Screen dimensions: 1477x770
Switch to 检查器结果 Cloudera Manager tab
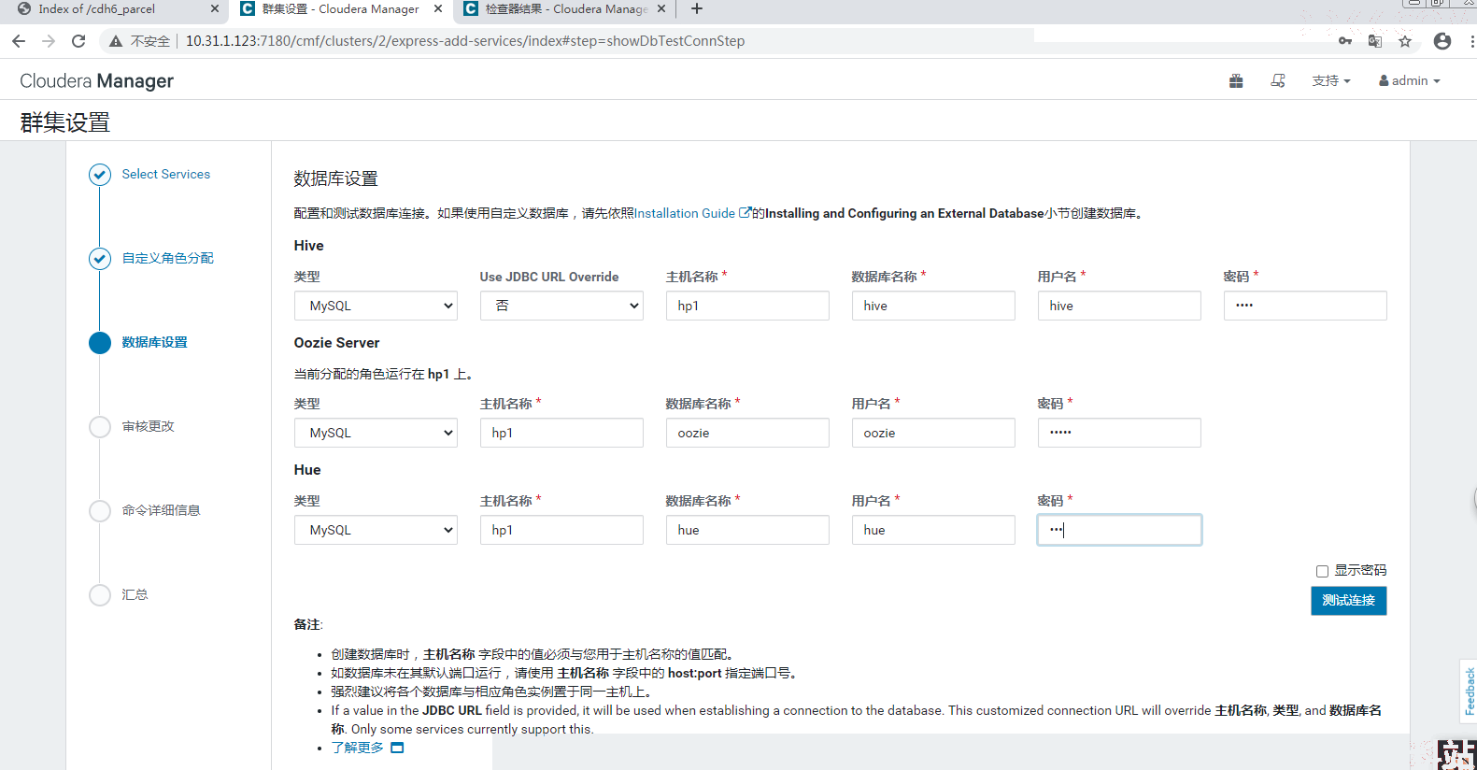(x=564, y=9)
